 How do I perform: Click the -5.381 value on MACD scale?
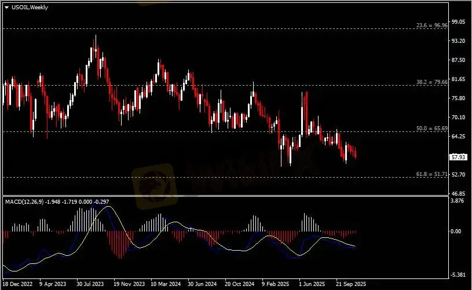459,275
